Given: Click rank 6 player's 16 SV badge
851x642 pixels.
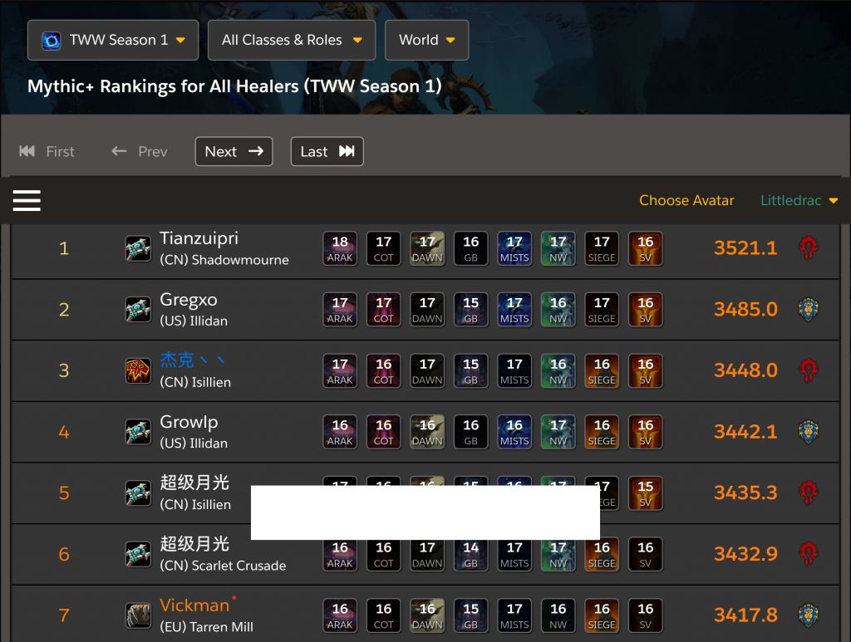Looking at the screenshot, I should pos(645,554).
